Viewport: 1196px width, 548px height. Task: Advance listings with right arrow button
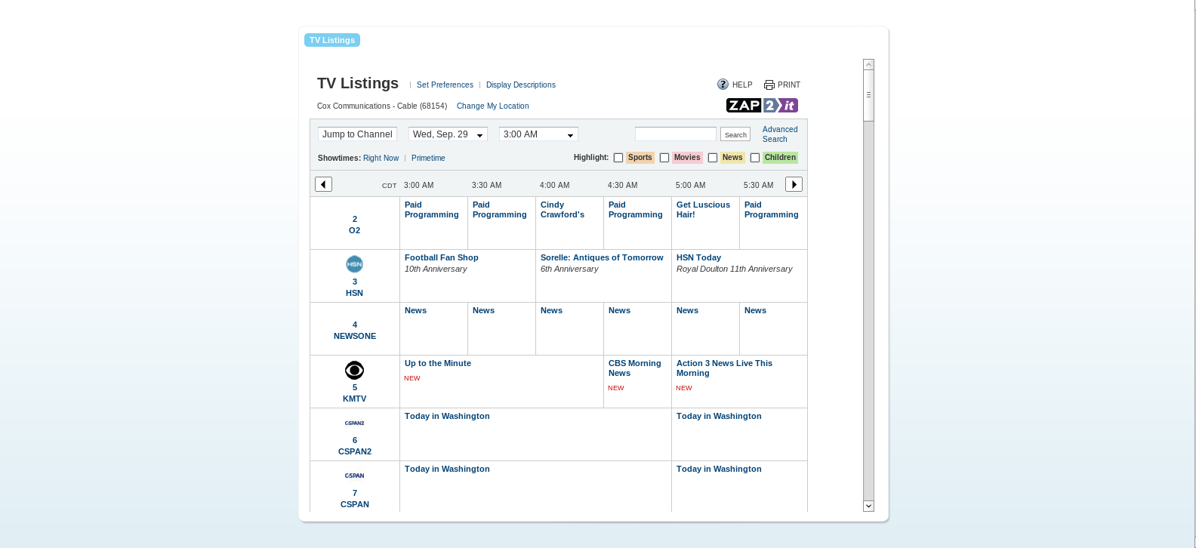click(794, 184)
